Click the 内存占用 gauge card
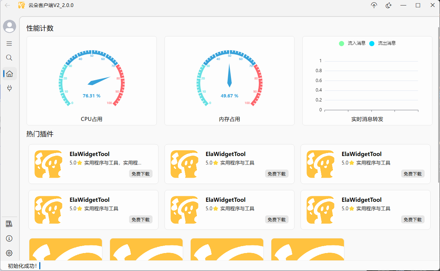This screenshot has width=440, height=271. tap(230, 81)
